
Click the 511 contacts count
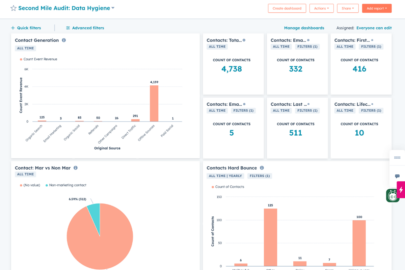(296, 133)
